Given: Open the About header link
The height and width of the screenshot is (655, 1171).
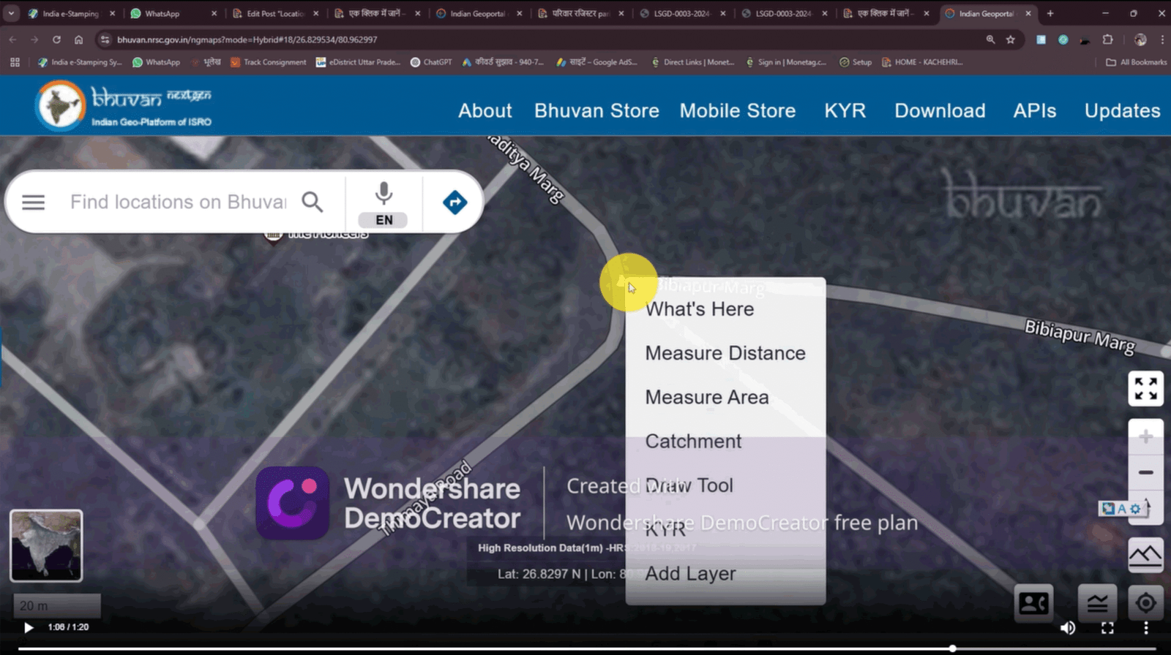Looking at the screenshot, I should point(485,111).
